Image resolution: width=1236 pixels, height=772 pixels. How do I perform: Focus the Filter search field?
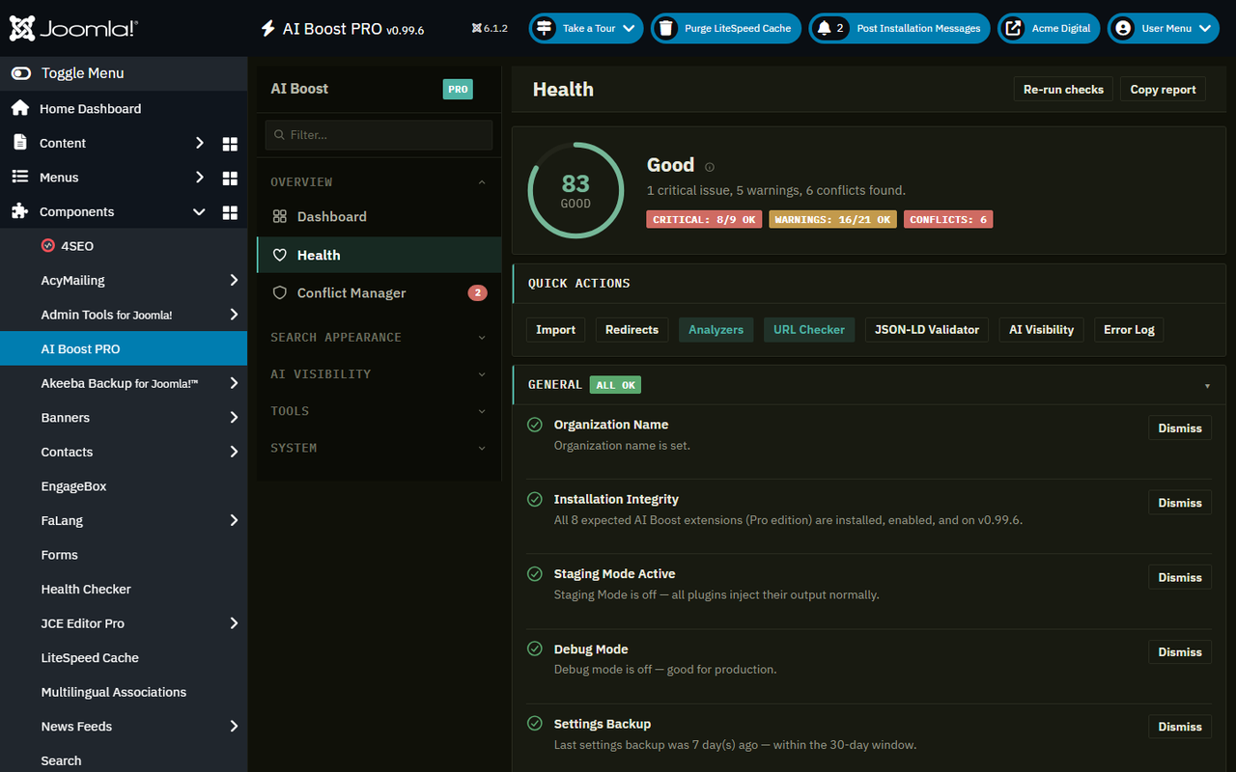[379, 135]
